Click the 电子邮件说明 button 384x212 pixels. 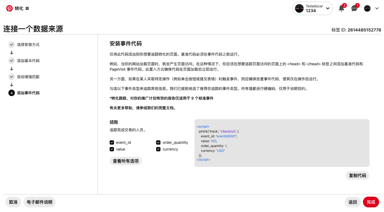coord(40,202)
